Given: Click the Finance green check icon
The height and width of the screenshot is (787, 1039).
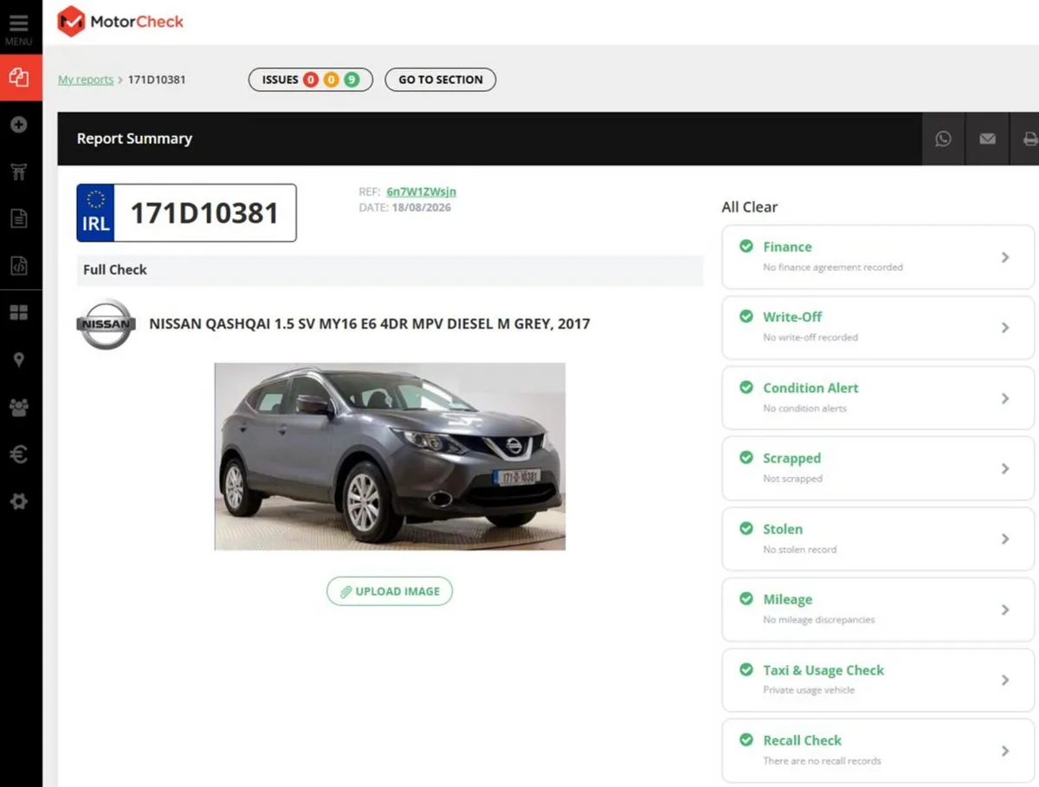Looking at the screenshot, I should 745,246.
